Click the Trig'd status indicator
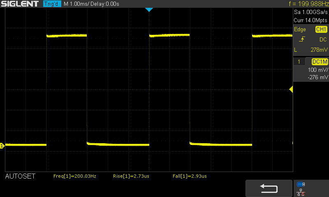 click(x=52, y=4)
